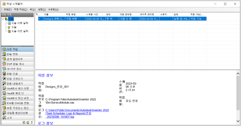
Task: Select the 3D PDF 게시 icon
Action: (x=4, y=69)
